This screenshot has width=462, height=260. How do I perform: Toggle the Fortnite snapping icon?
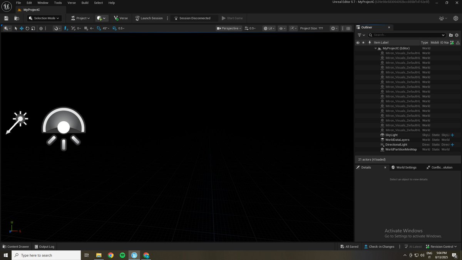[66, 28]
